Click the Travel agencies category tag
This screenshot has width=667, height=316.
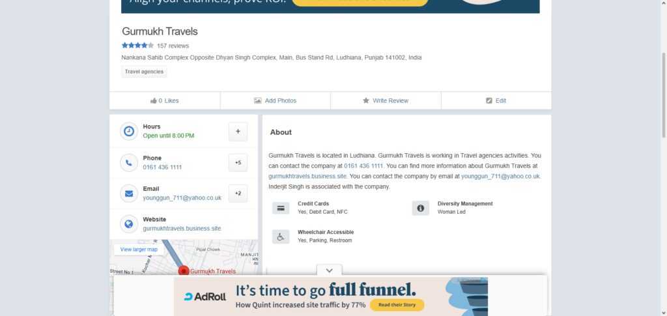click(144, 72)
